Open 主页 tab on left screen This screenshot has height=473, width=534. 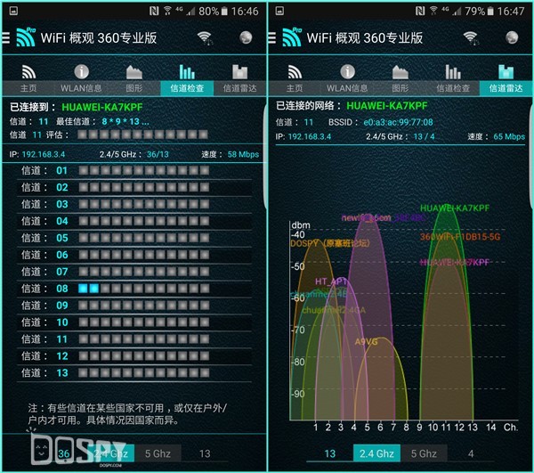[28, 79]
